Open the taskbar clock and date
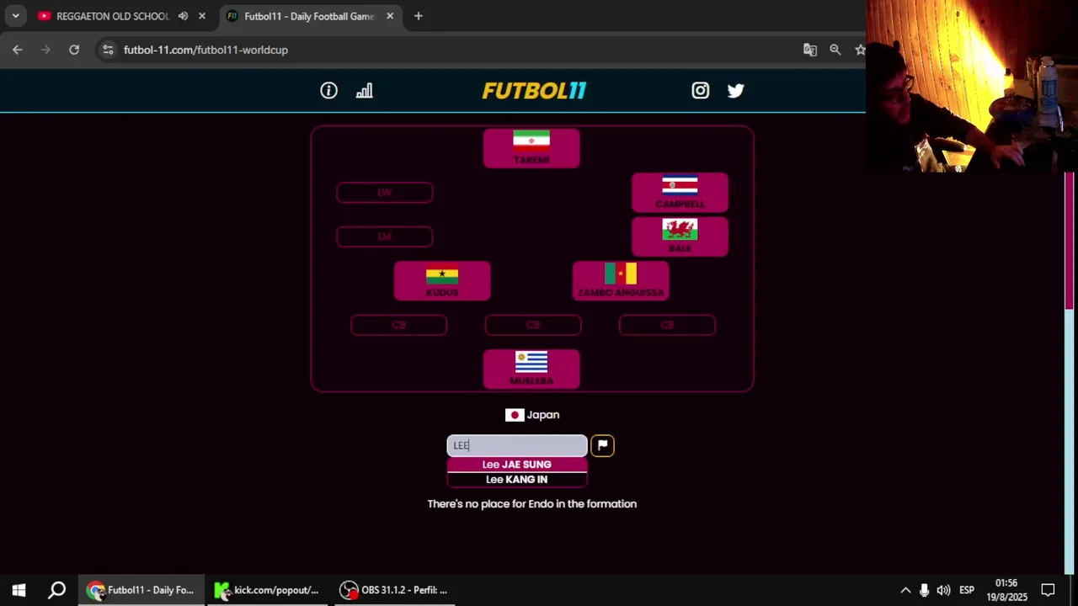This screenshot has width=1078, height=606. 1006,590
